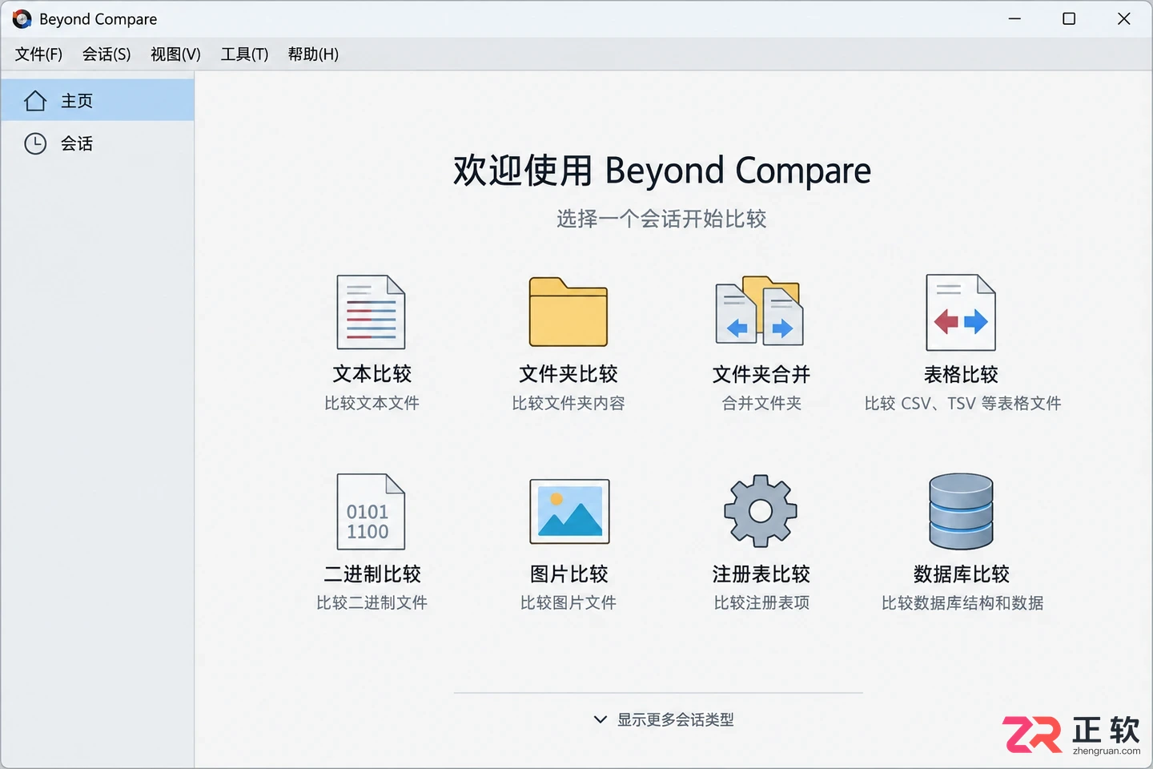
Task: Open the 工具(T) menu
Action: pos(244,54)
